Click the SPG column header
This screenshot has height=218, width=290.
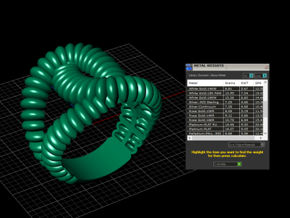click(x=258, y=83)
